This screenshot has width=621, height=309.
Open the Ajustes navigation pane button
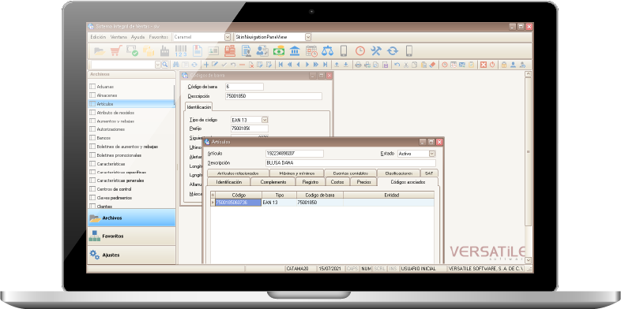pos(131,255)
